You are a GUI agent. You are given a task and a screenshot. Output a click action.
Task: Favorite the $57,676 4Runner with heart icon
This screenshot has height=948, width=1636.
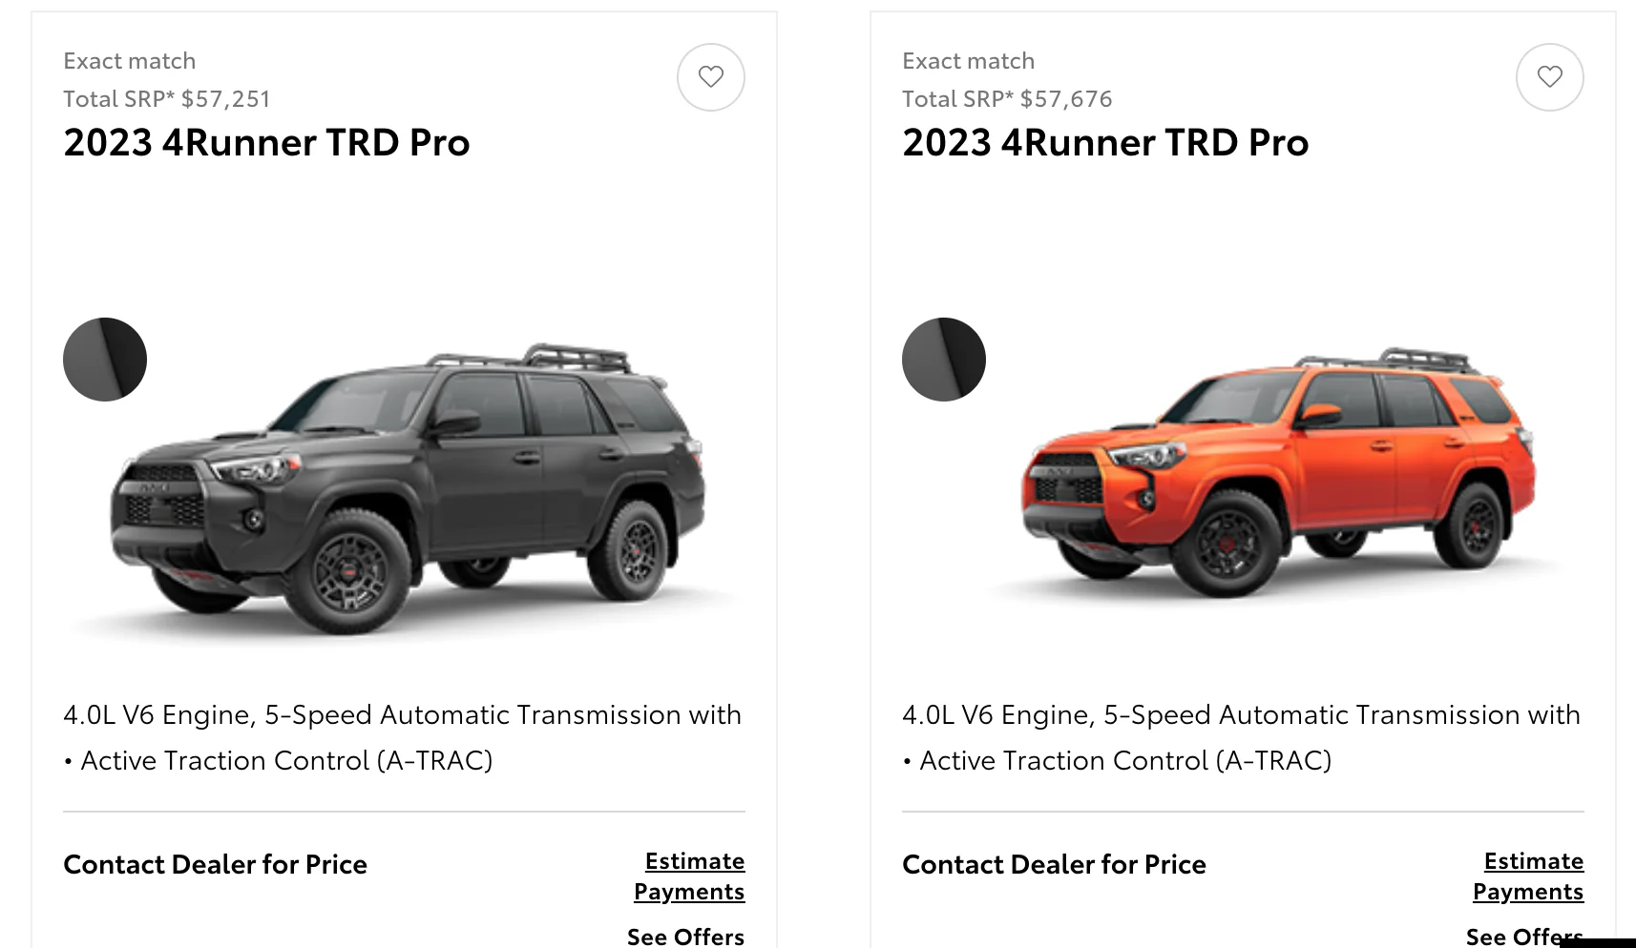pyautogui.click(x=1550, y=77)
